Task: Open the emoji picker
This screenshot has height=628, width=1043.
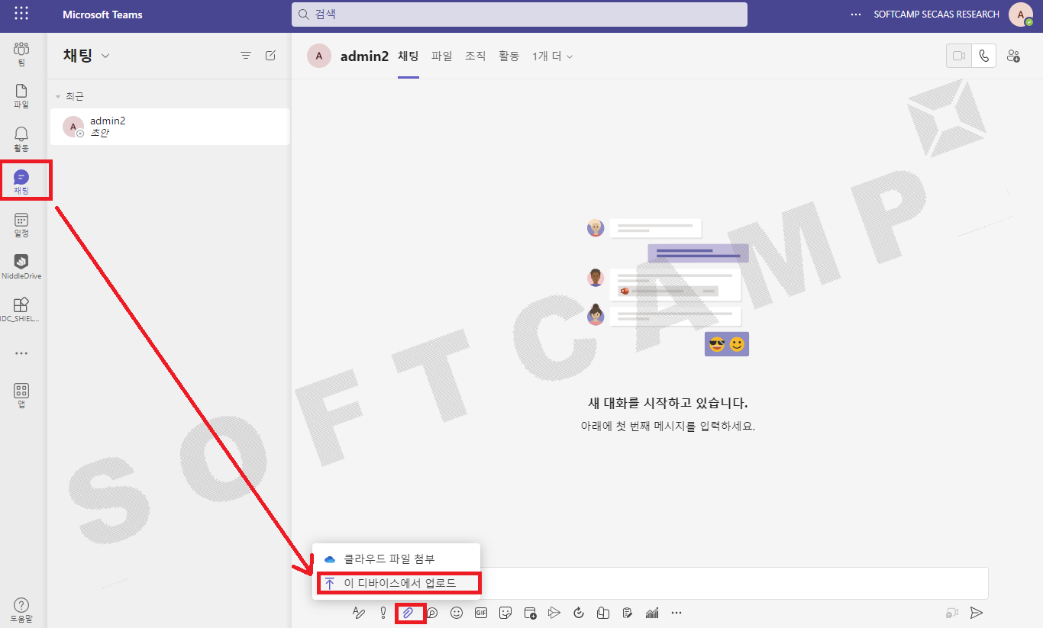Action: click(457, 613)
